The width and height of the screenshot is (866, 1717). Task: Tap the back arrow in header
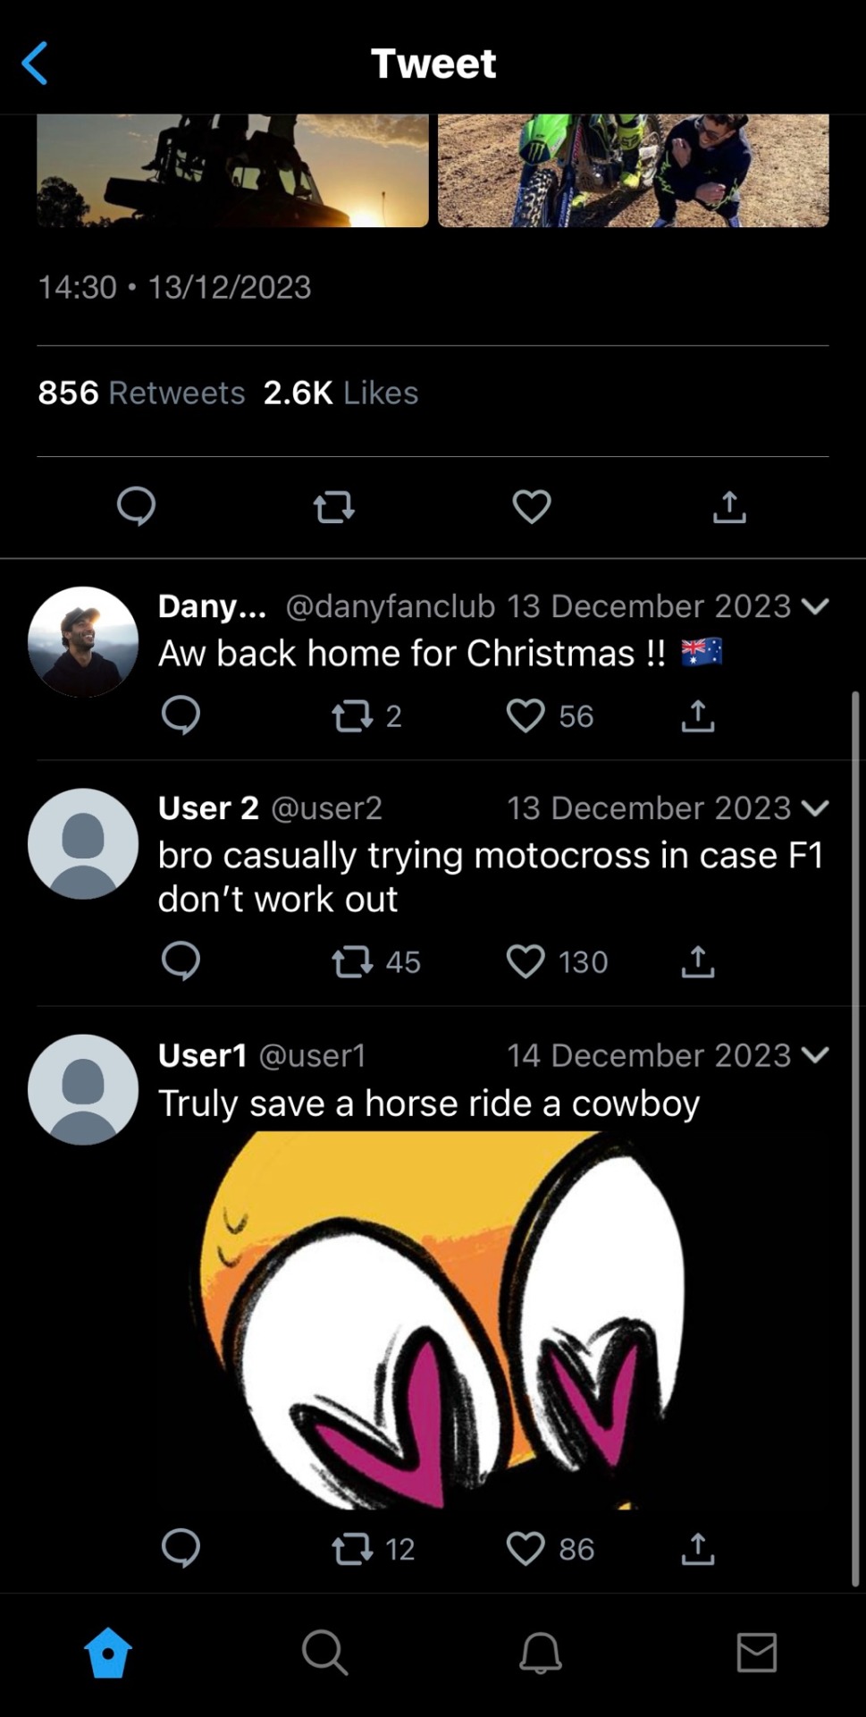click(35, 63)
